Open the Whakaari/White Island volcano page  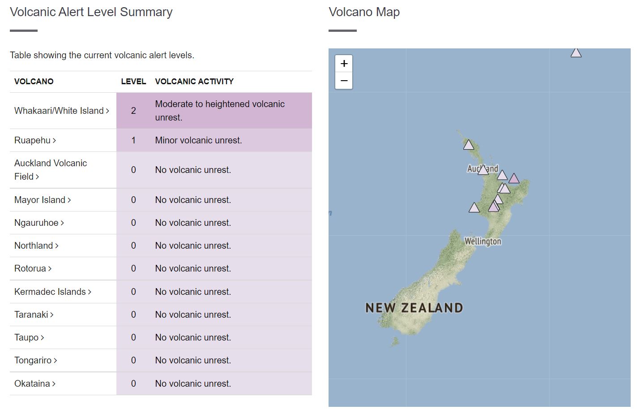(62, 111)
